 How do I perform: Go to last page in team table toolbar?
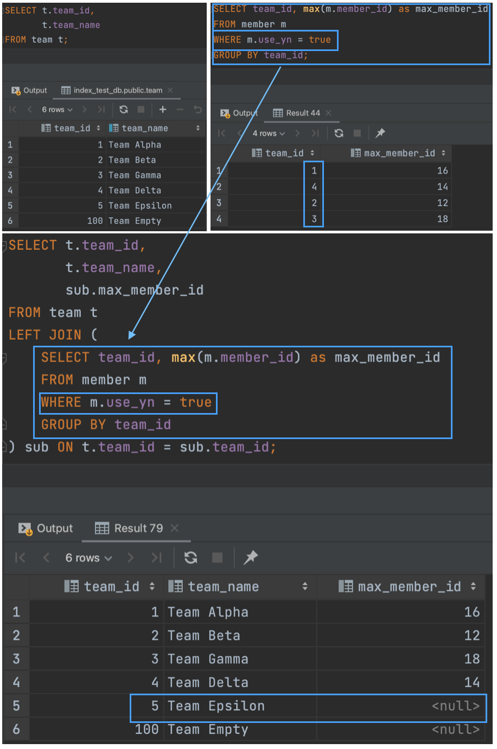[x=101, y=110]
